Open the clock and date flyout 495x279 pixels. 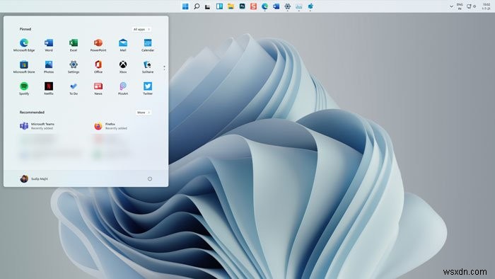point(487,6)
